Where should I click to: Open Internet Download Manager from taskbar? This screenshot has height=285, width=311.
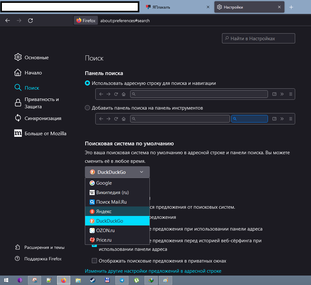point(151,280)
